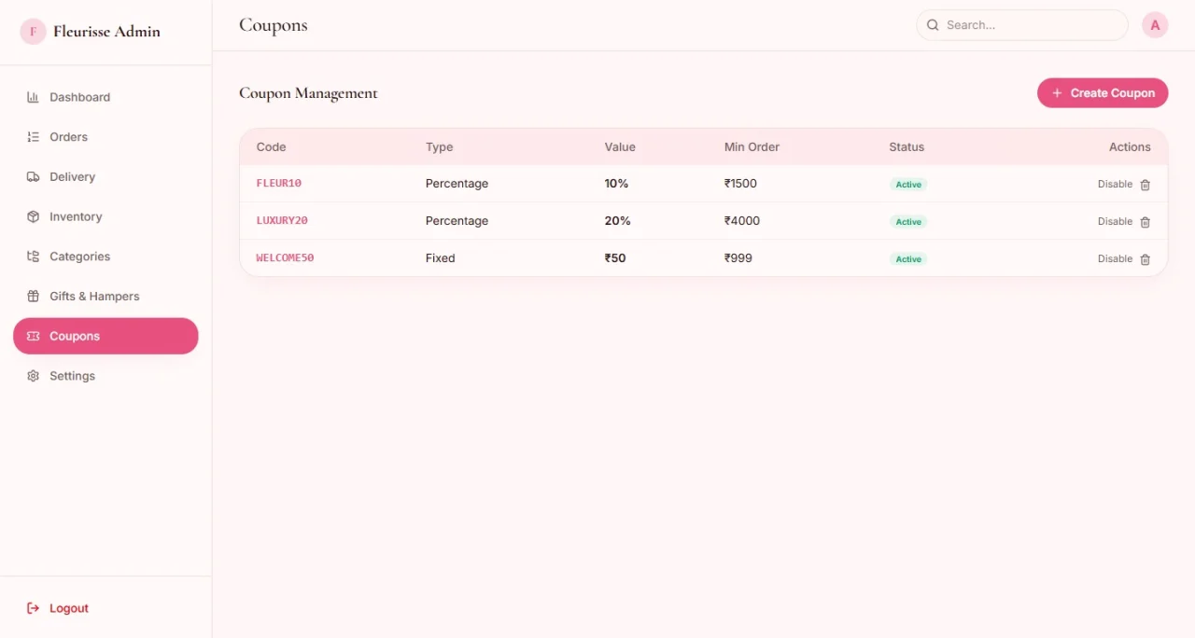Delete the LUXURY20 coupon via trash icon
Screen dimensions: 1195x638
tap(1146, 222)
